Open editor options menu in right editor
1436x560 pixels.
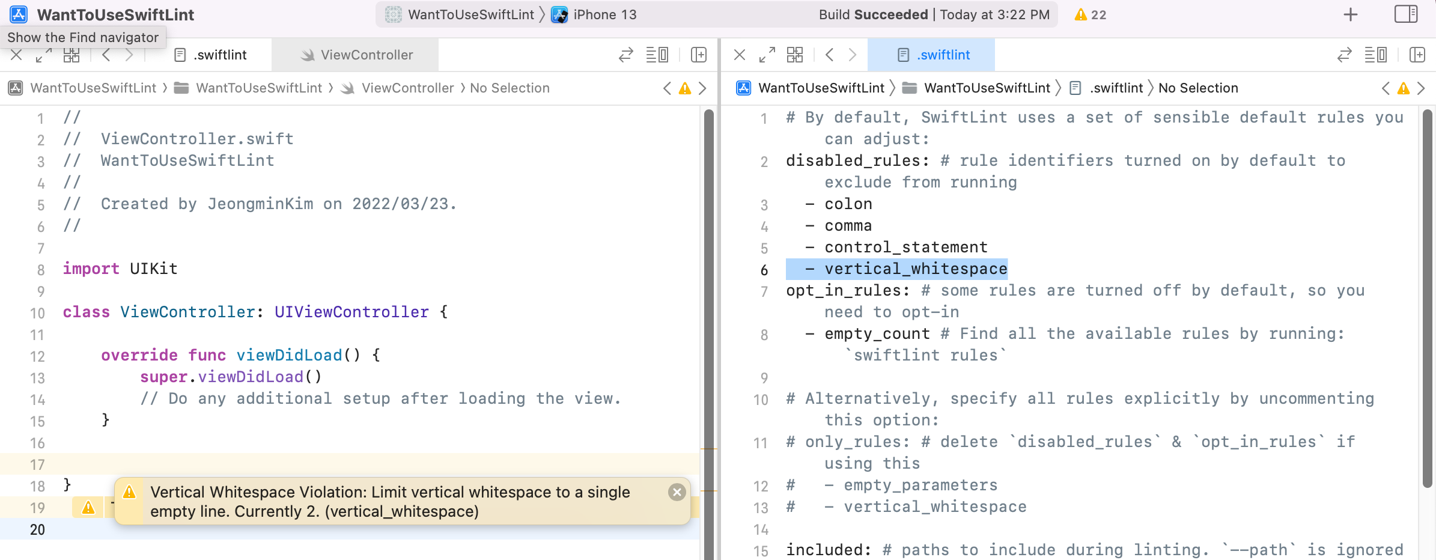click(1376, 55)
